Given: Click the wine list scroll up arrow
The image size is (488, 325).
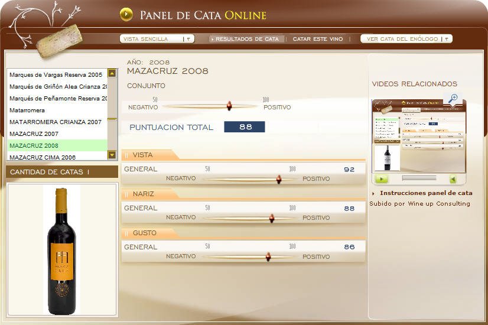Looking at the screenshot, I should (112, 73).
